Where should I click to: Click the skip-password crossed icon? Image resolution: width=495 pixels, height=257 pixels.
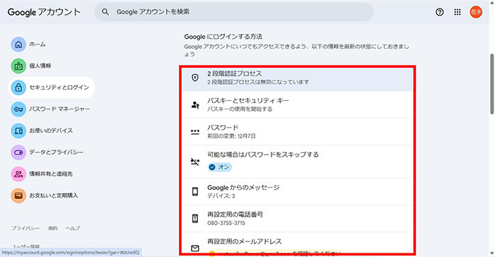pos(195,162)
